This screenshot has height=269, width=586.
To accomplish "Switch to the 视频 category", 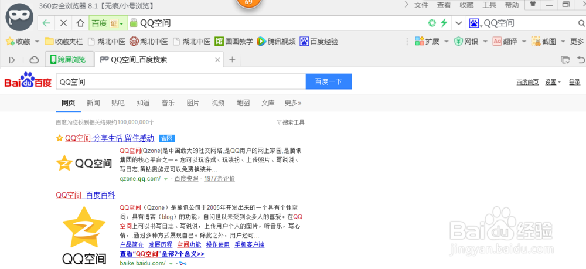I will [218, 103].
